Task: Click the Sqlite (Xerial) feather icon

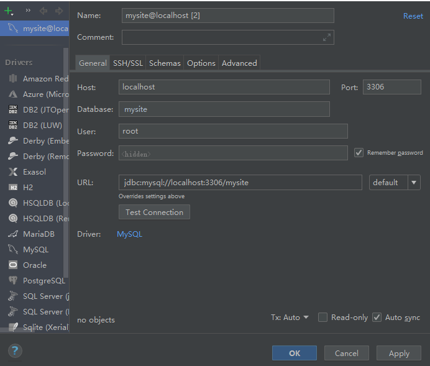Action: [13, 327]
